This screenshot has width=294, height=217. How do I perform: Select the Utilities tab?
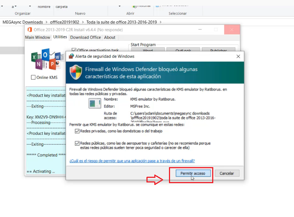click(x=60, y=37)
